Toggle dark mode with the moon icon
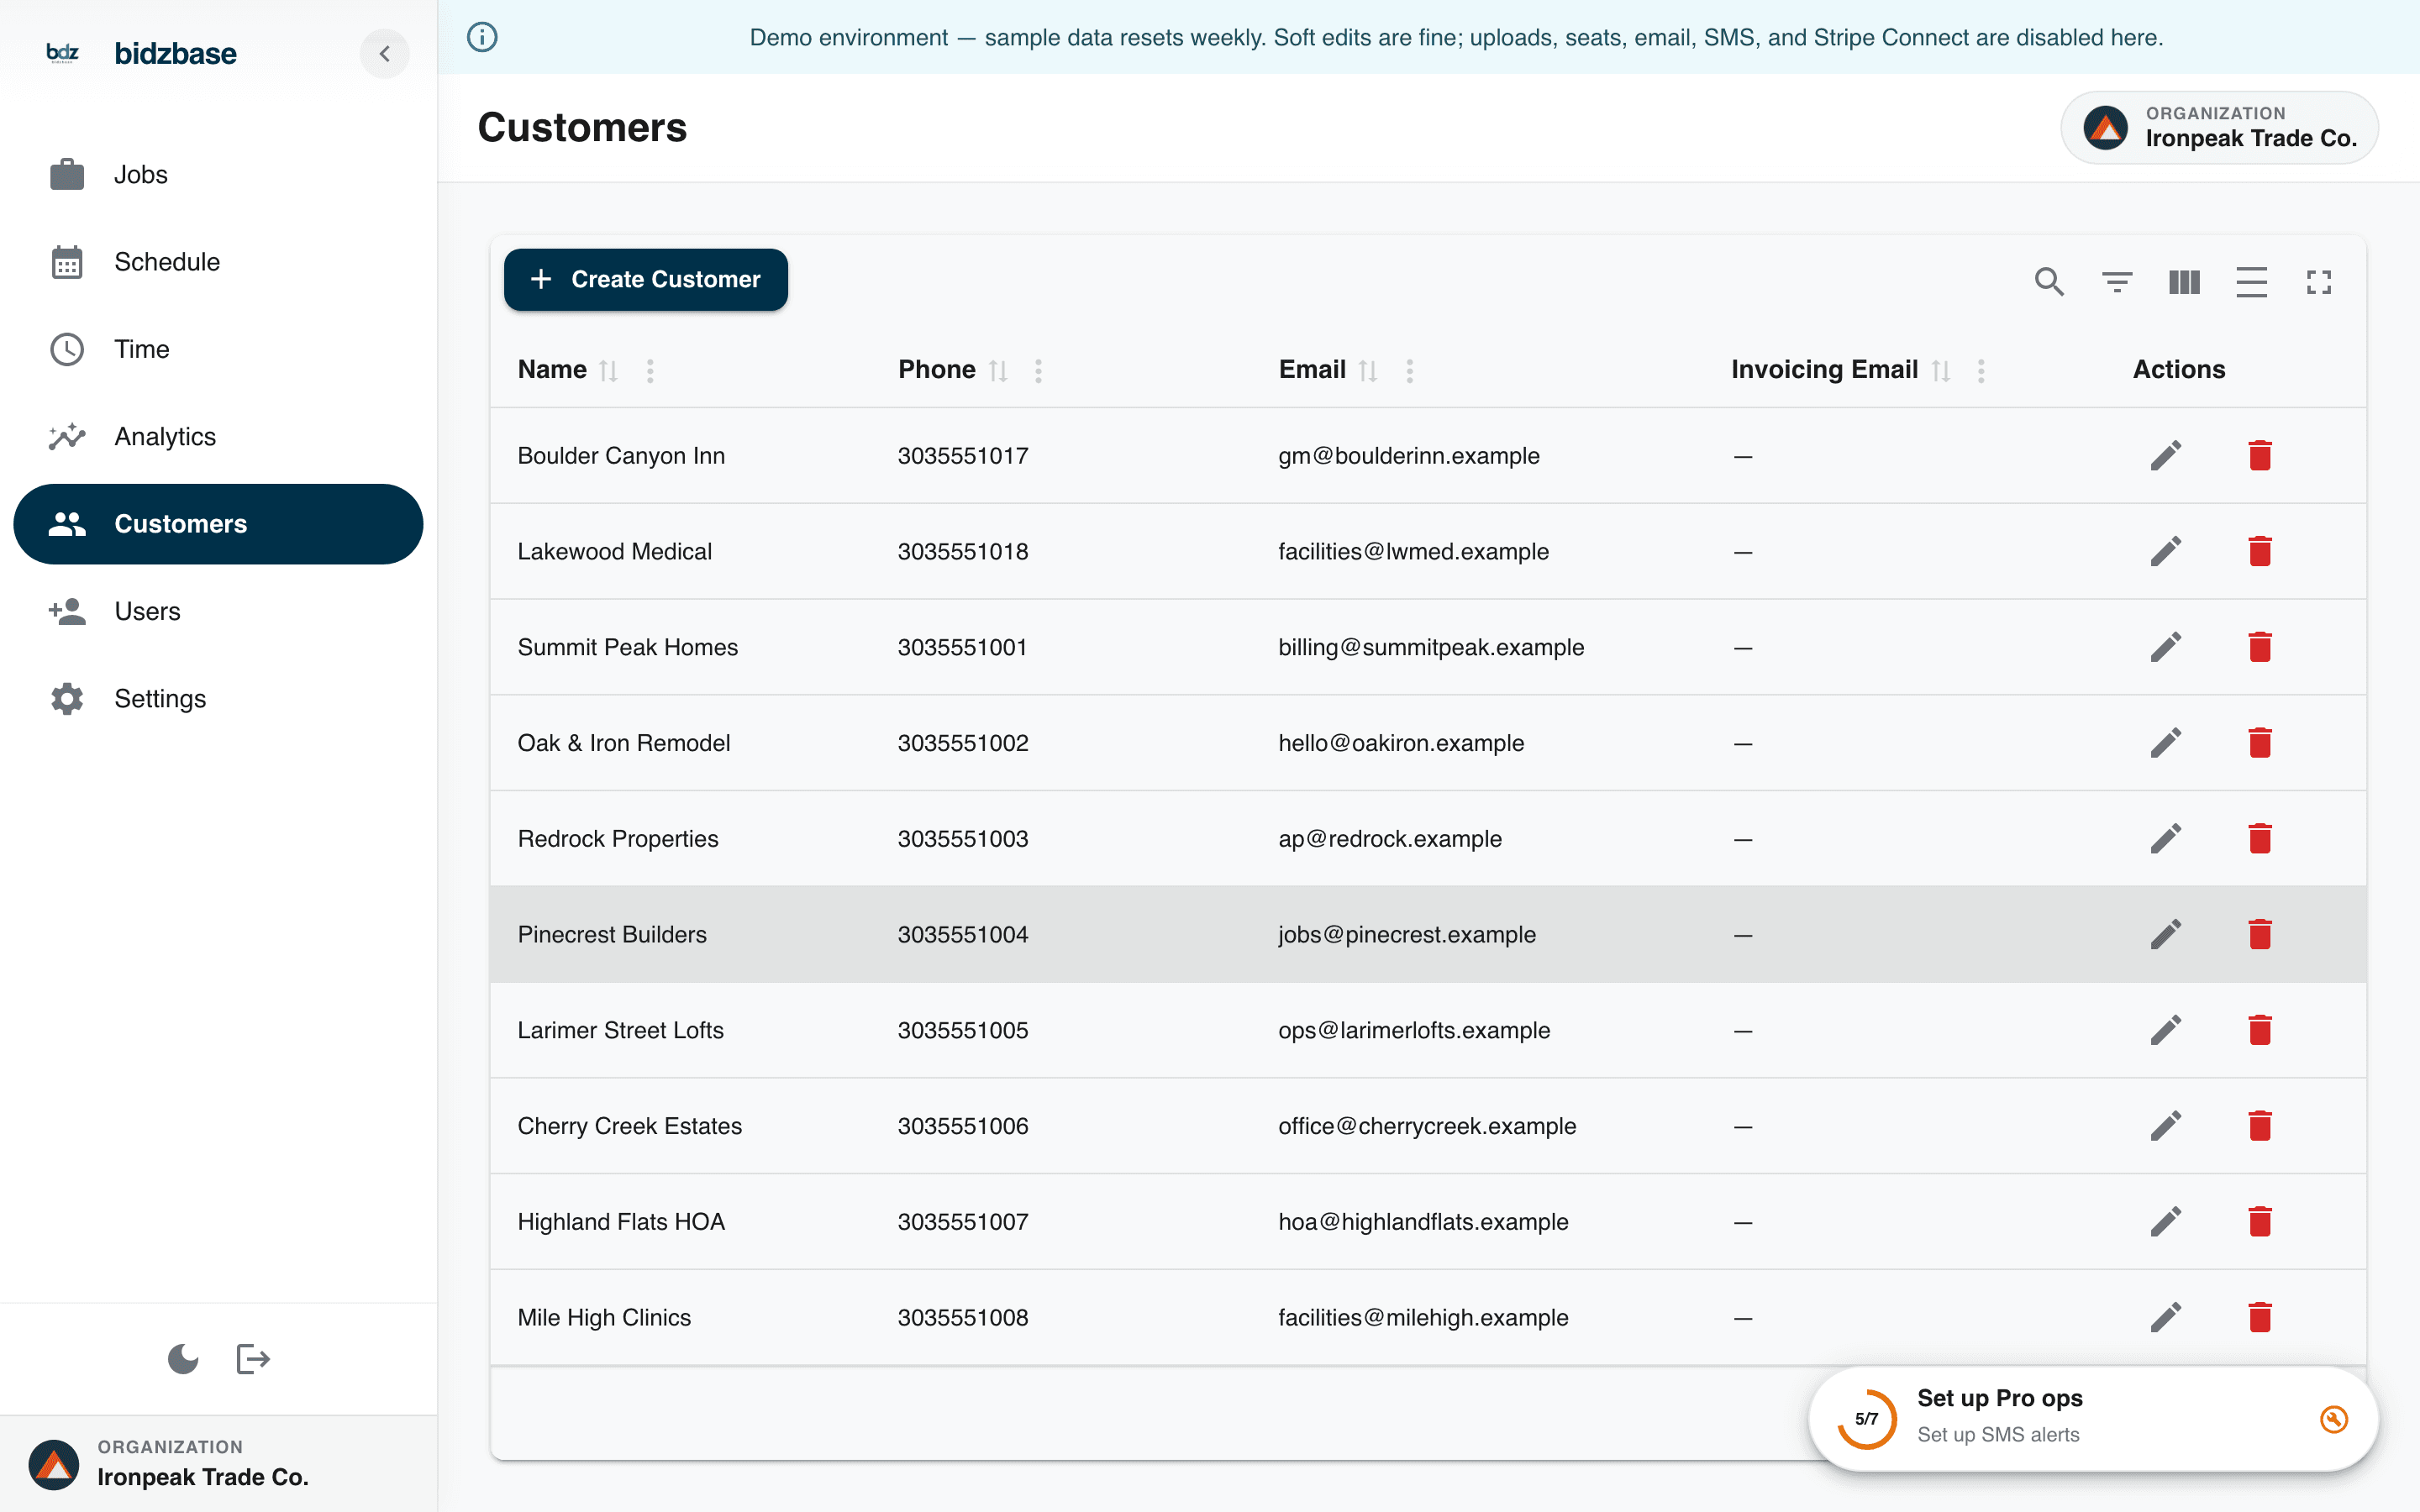 [x=183, y=1359]
